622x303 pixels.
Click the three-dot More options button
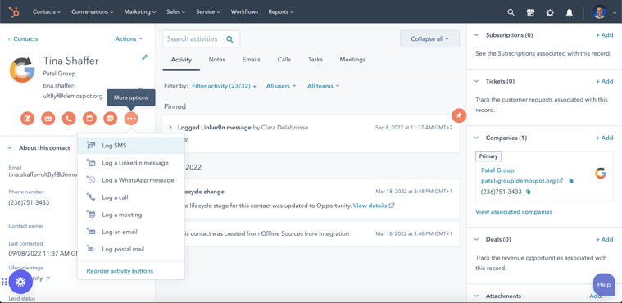pos(131,118)
